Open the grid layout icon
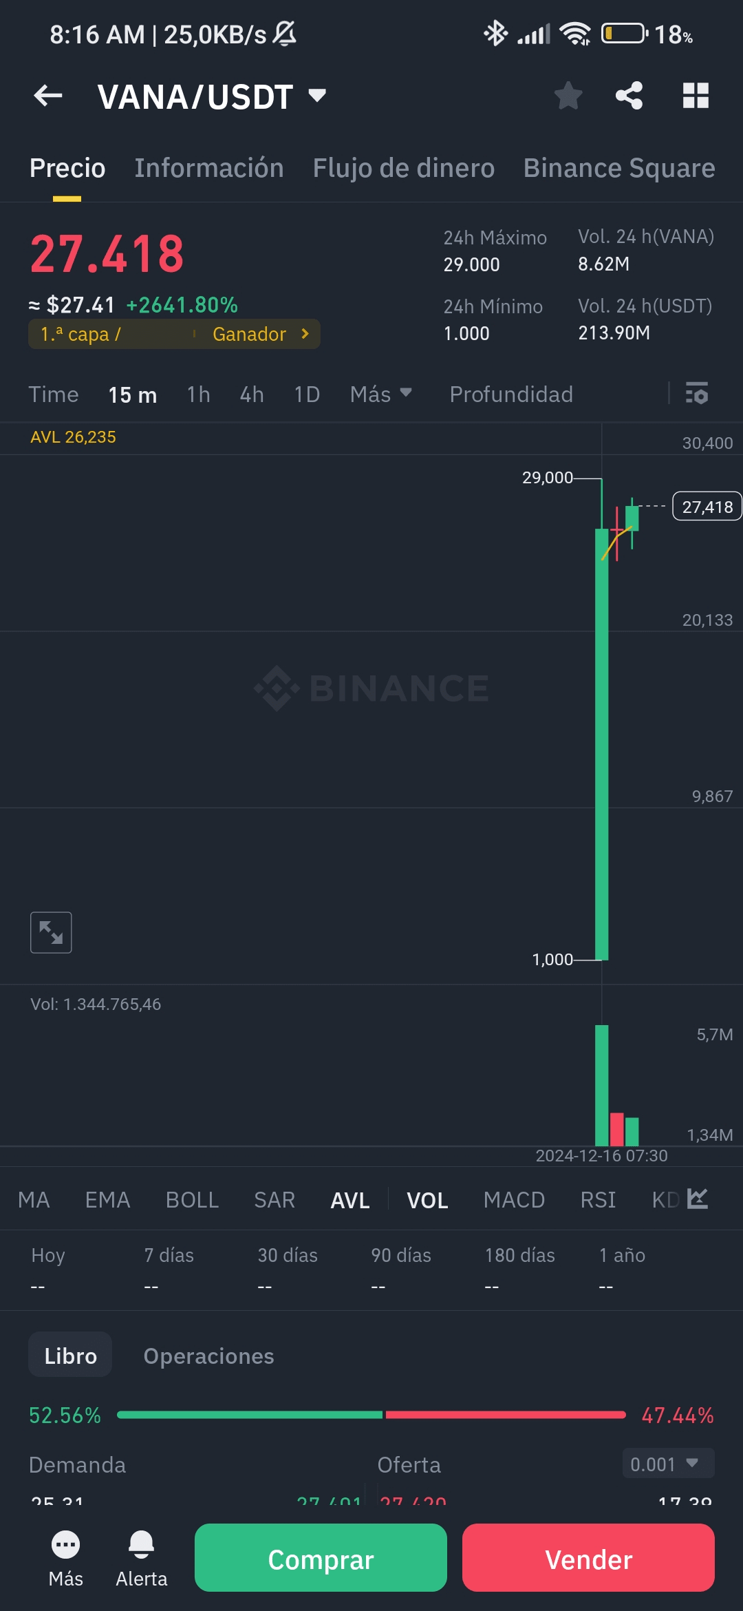 (696, 96)
